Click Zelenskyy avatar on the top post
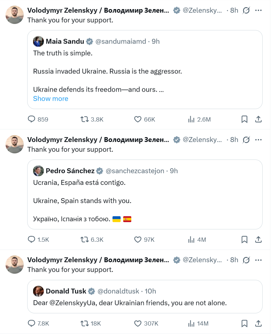 pyautogui.click(x=15, y=15)
